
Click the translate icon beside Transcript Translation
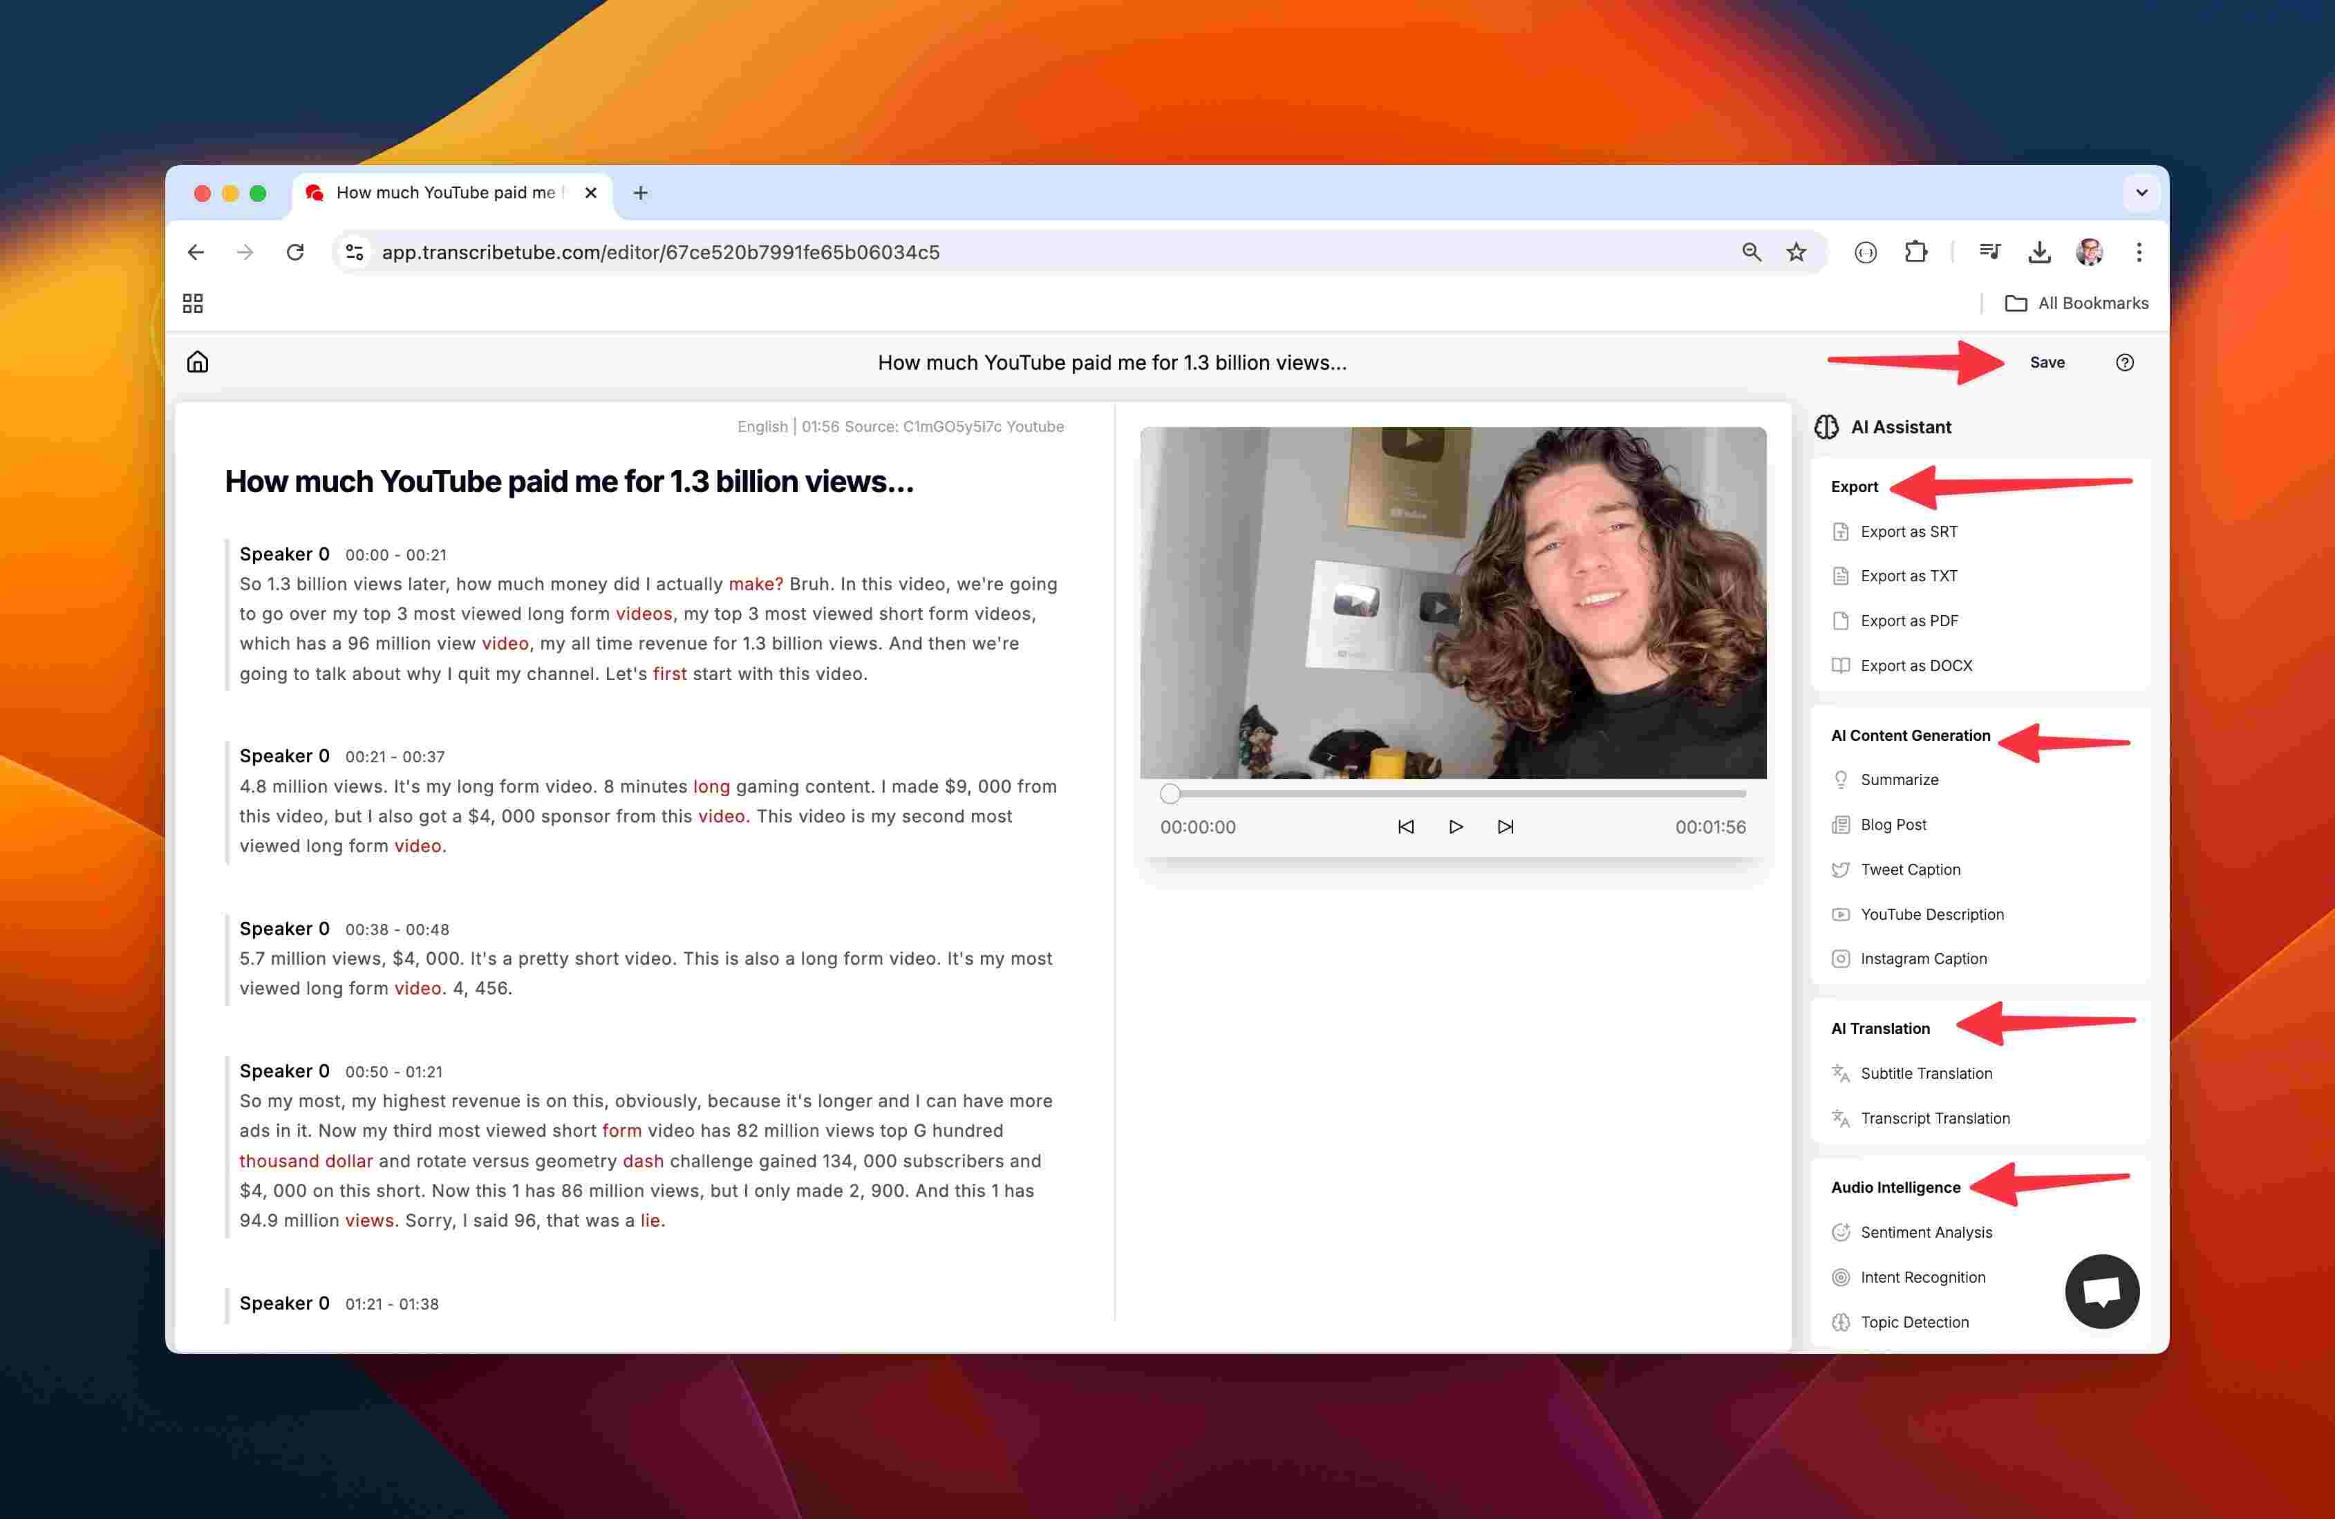[x=1841, y=1118]
